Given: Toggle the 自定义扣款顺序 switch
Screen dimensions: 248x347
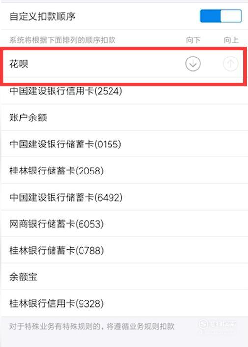Looking at the screenshot, I should pos(220,16).
